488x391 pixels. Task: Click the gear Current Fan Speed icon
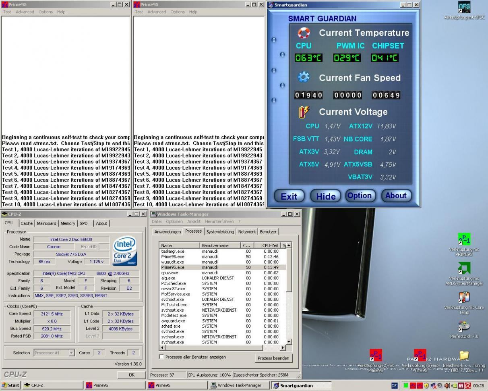click(304, 77)
